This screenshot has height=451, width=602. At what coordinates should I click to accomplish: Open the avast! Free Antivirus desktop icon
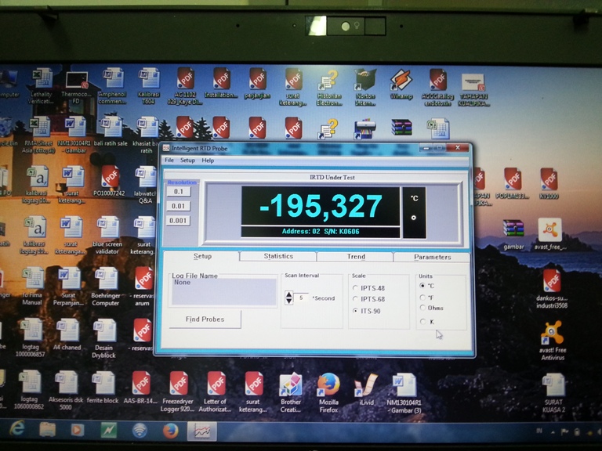(x=552, y=336)
